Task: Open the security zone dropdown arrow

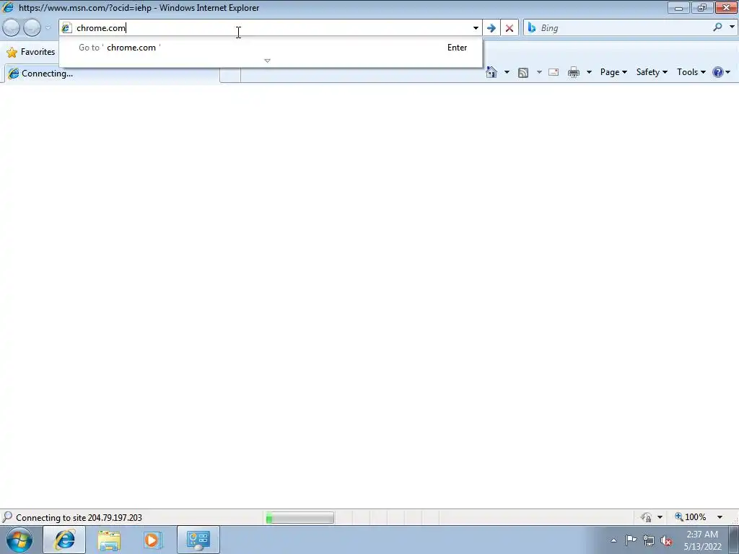Action: [660, 517]
